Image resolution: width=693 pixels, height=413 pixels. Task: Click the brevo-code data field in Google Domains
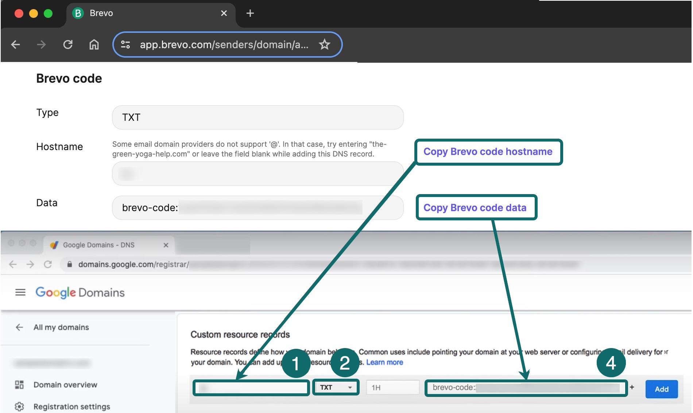point(526,387)
